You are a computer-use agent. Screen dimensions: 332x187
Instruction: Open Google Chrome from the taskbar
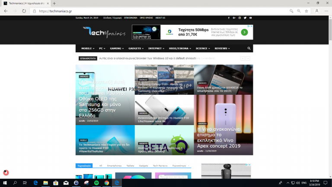click(x=106, y=183)
